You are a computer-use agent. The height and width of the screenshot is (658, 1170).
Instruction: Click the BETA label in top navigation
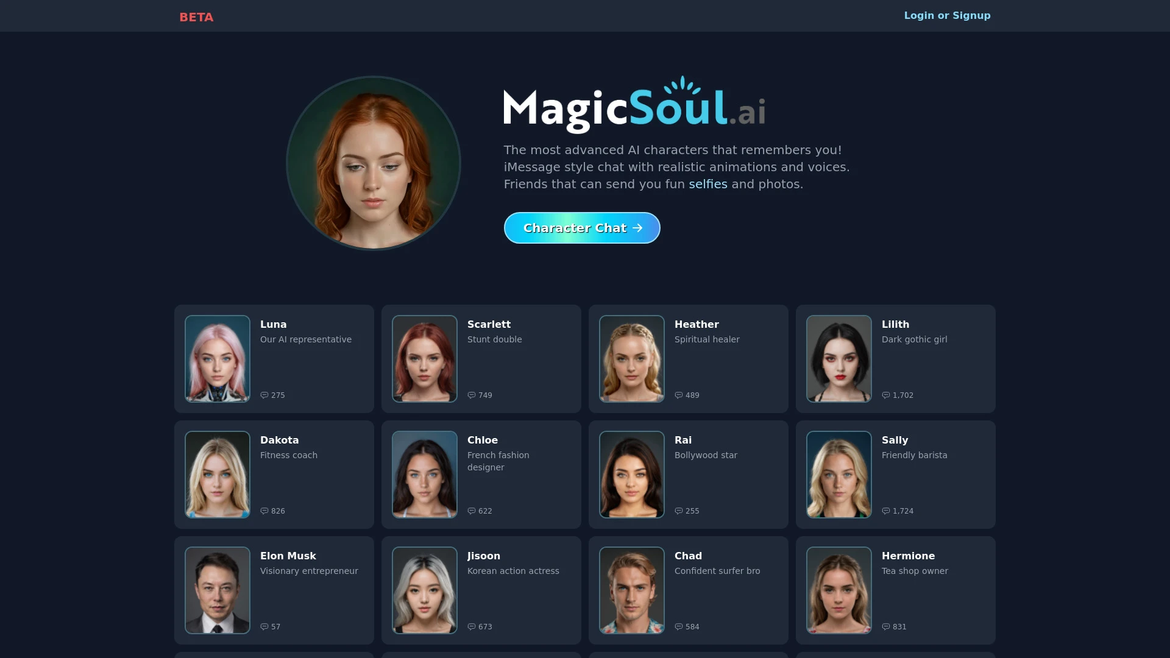pos(196,17)
